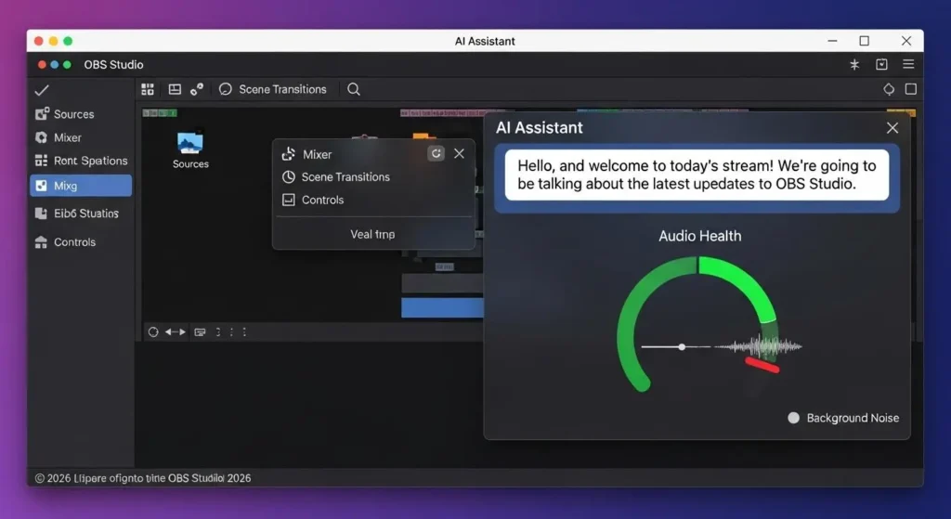This screenshot has width=951, height=519.
Task: Click the refresh button in the Mixer popup
Action: (x=436, y=153)
